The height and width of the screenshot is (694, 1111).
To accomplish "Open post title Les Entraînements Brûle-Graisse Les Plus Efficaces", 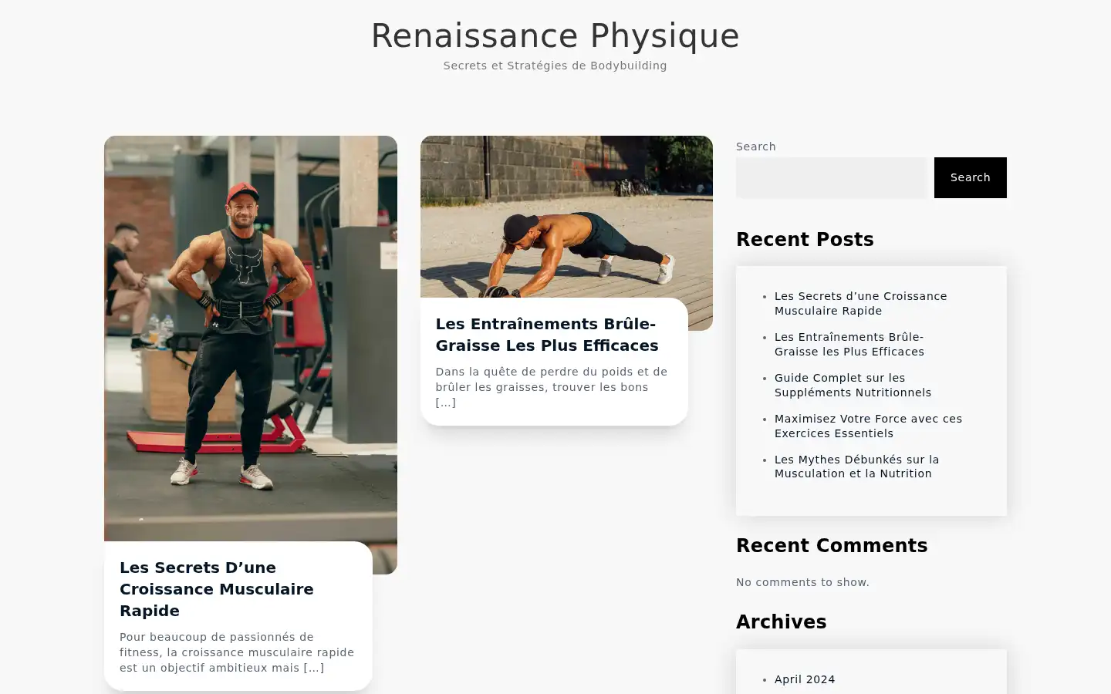I will (x=547, y=335).
